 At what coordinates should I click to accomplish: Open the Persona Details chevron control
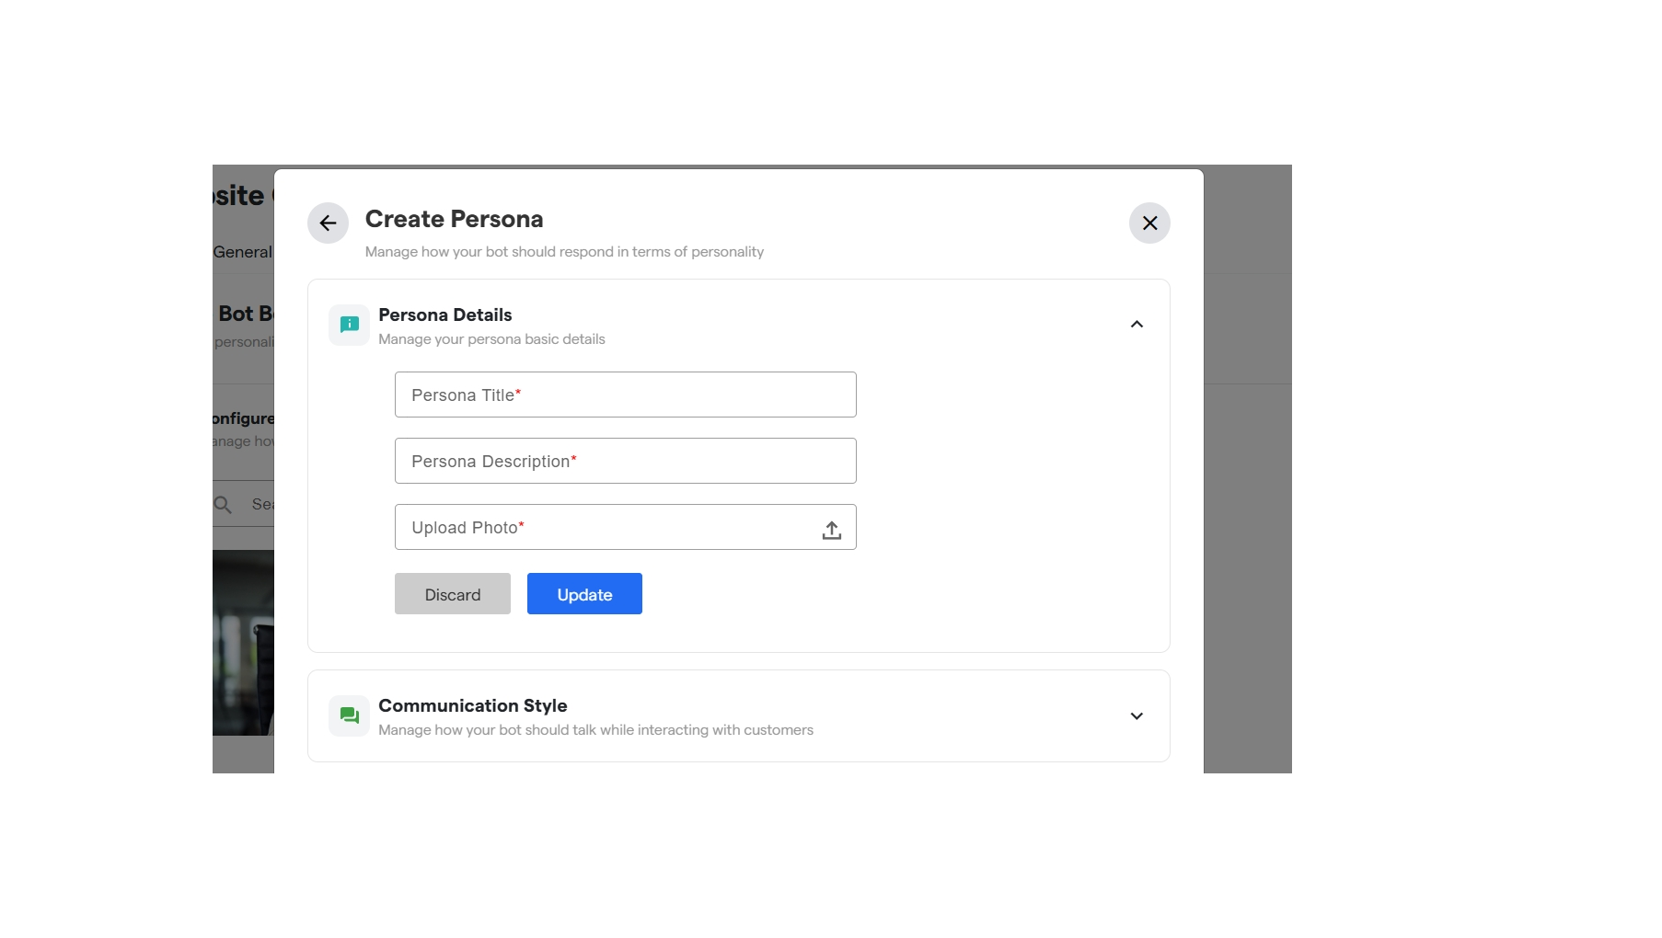(1137, 324)
